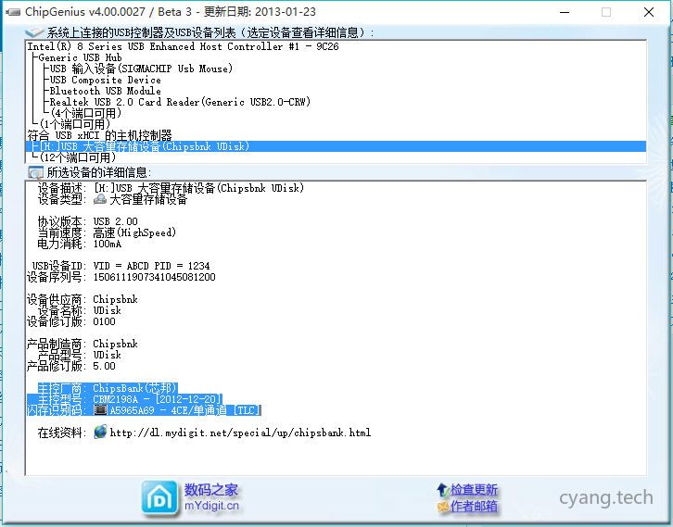Select the SIGMACHIP Usb Mouse device
The width and height of the screenshot is (673, 527).
tap(141, 69)
